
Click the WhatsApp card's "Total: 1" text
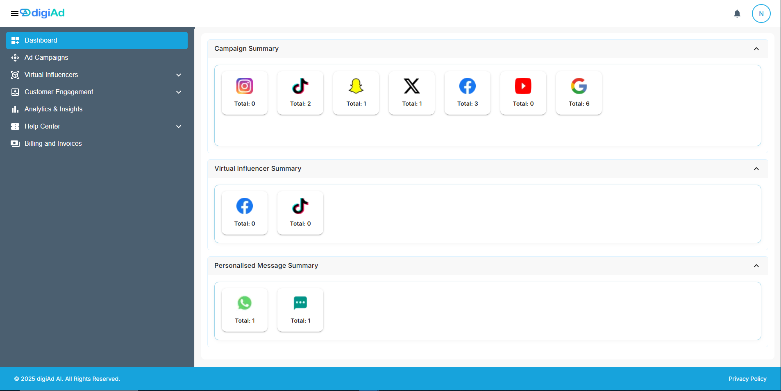pos(245,321)
